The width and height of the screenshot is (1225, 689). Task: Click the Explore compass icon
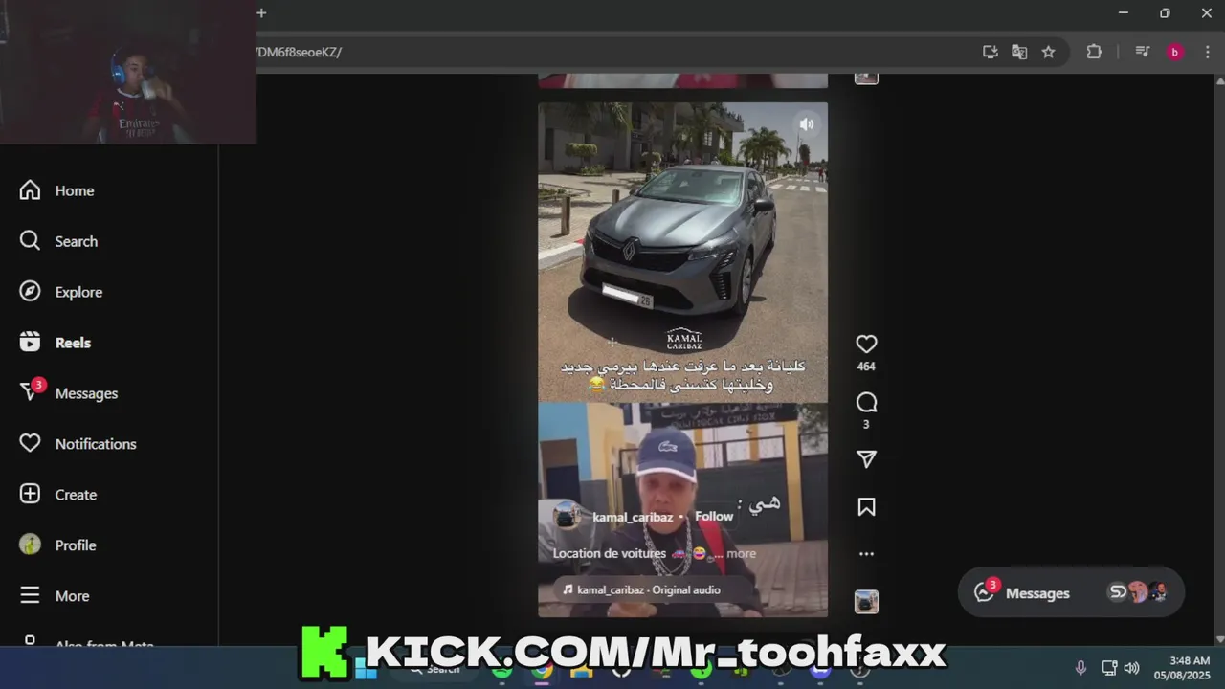[30, 291]
